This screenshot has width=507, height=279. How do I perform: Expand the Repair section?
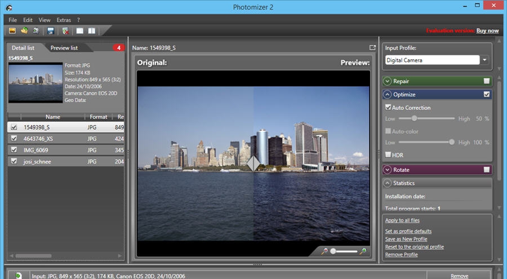coord(388,81)
